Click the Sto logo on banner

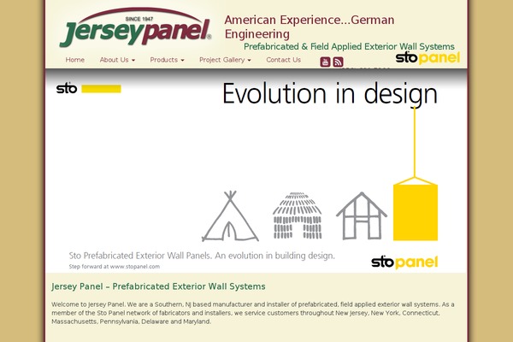(x=67, y=88)
